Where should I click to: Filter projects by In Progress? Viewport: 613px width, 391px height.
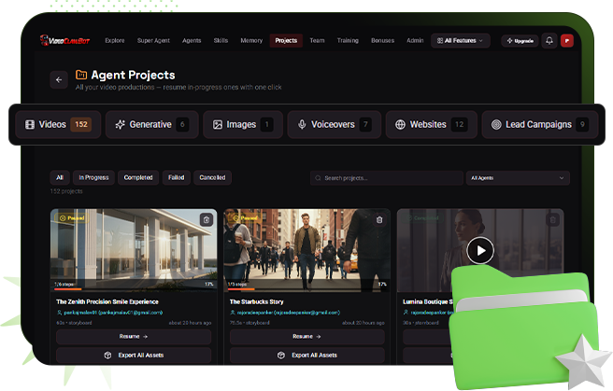point(93,177)
